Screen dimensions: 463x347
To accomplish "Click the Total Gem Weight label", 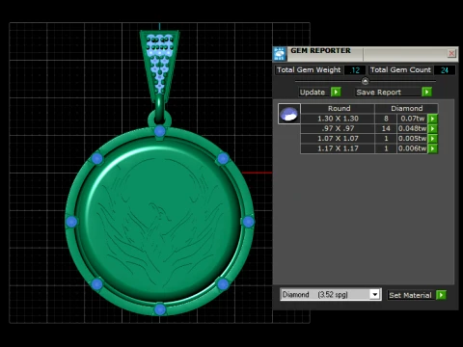I will click(x=309, y=70).
